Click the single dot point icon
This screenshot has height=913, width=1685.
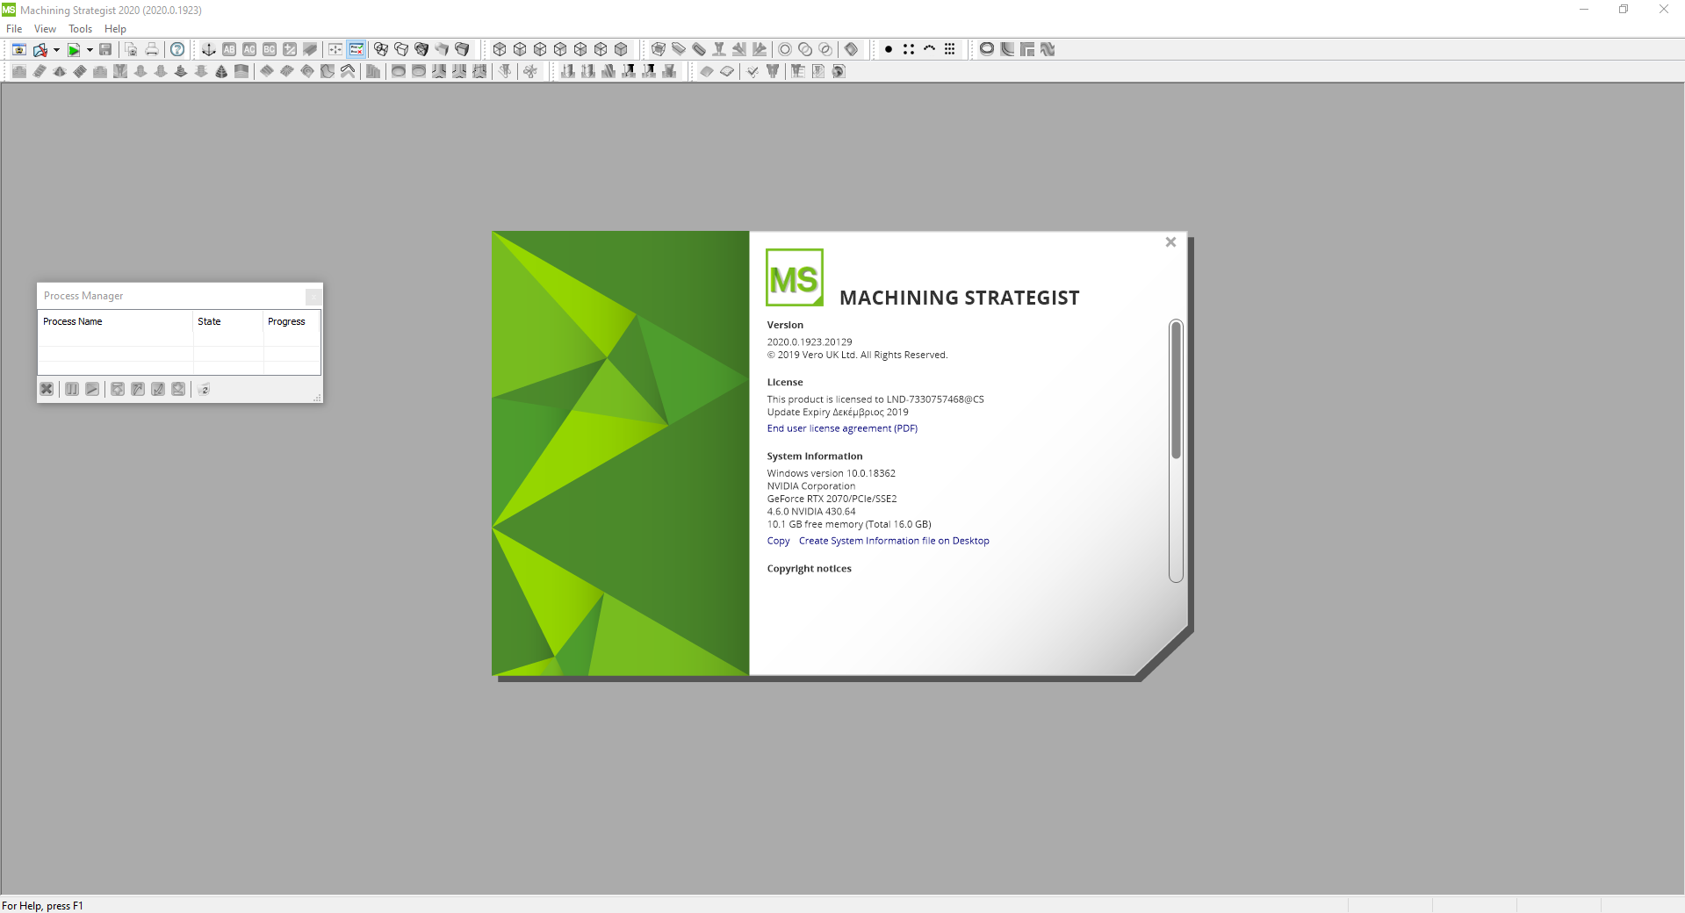(x=889, y=49)
